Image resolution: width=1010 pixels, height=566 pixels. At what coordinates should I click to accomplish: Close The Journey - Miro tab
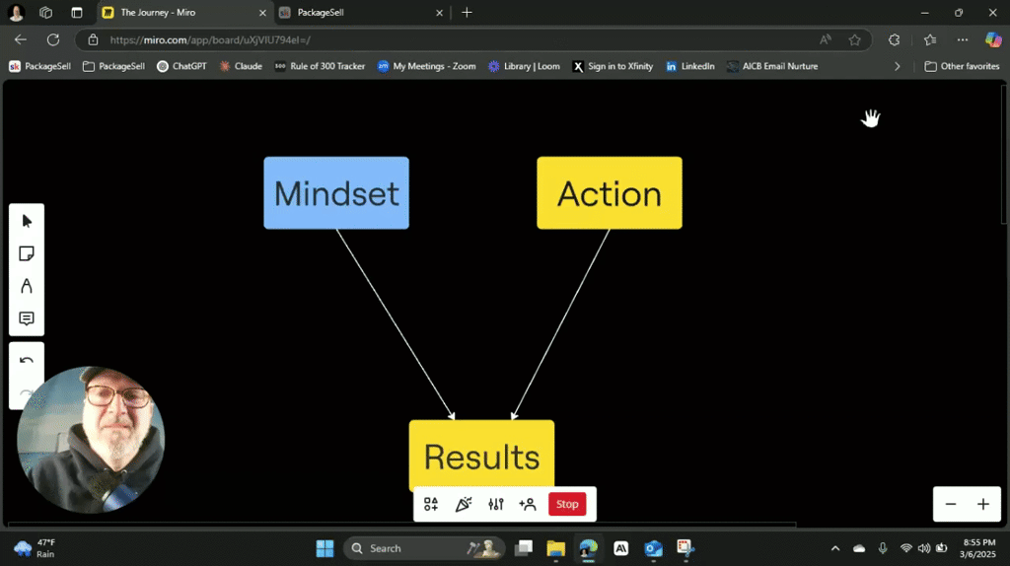click(x=262, y=12)
